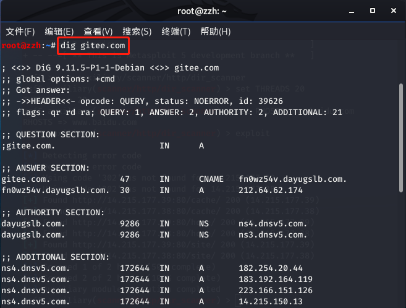Click the 'AUTHORITY SECTION:' heading
This screenshot has height=308, width=406.
coord(60,213)
